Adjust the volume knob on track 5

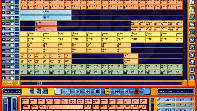pos(12,13)
